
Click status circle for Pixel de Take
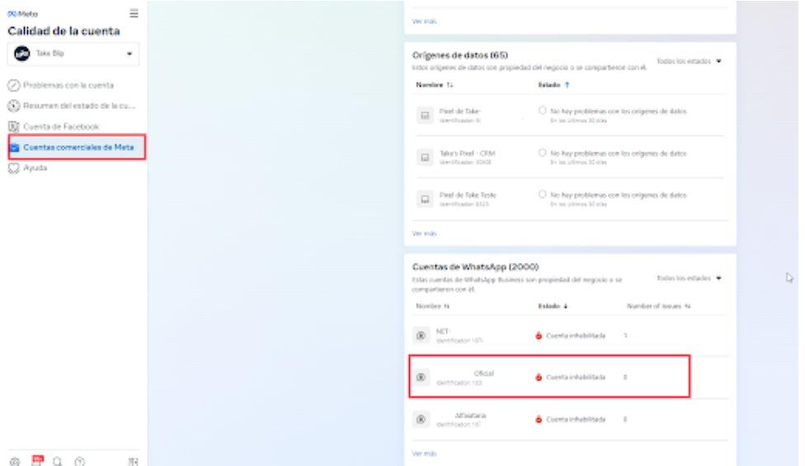point(542,111)
